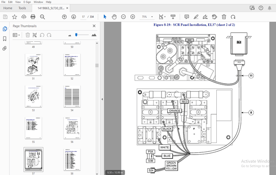Open the E-Sign menu
Viewport: 276px width, 175px height.
click(27, 2)
